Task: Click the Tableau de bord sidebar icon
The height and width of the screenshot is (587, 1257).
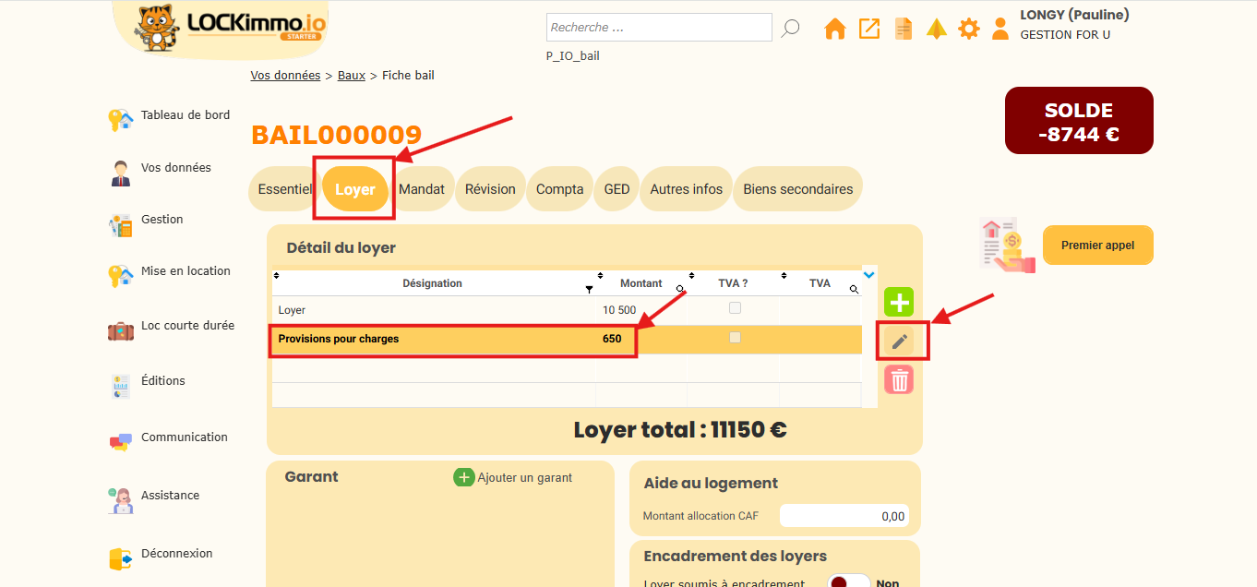Action: [x=120, y=120]
